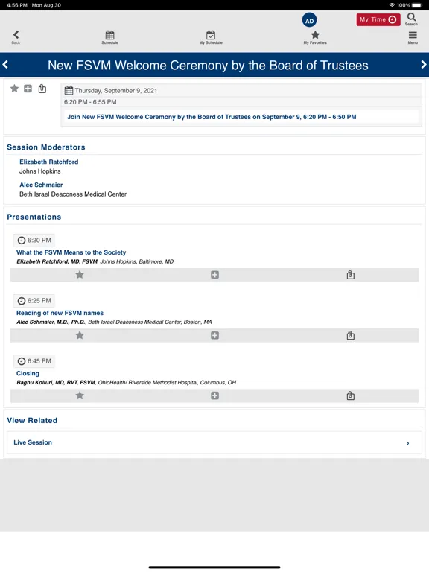Click the Session Moderators heading
The width and height of the screenshot is (429, 572).
pos(46,147)
